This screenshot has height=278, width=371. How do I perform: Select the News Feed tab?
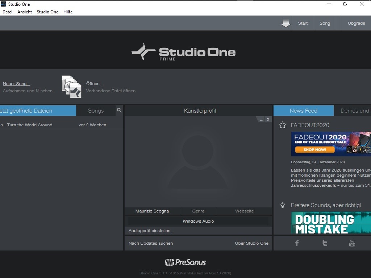click(304, 111)
